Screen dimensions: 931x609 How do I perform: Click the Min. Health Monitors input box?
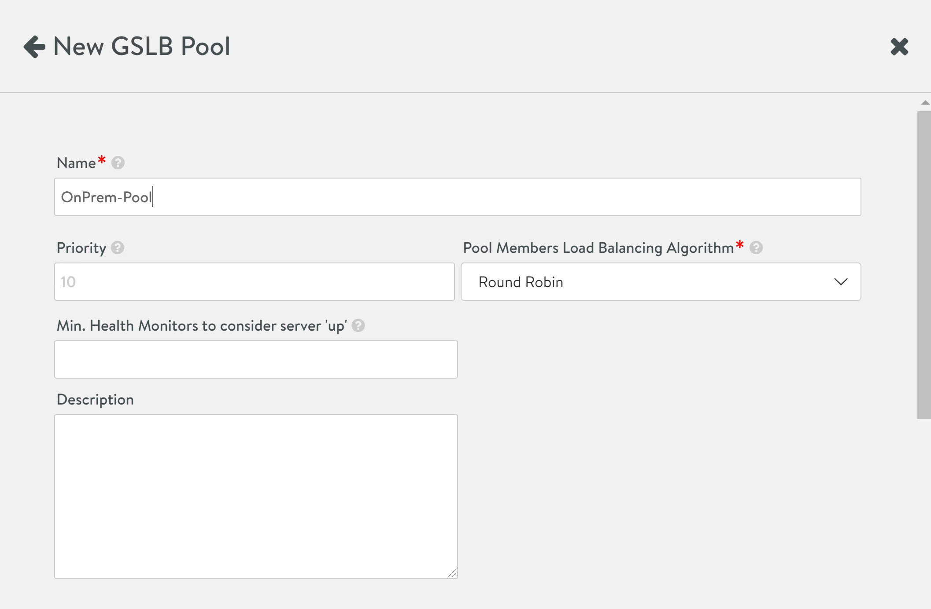pyautogui.click(x=256, y=360)
